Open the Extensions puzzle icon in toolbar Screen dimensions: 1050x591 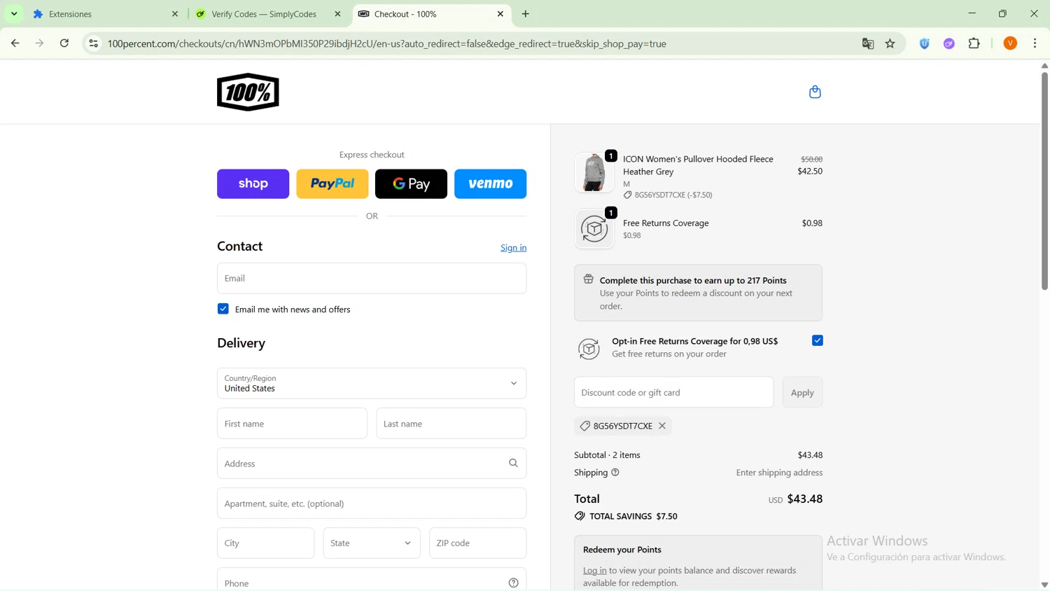974,43
